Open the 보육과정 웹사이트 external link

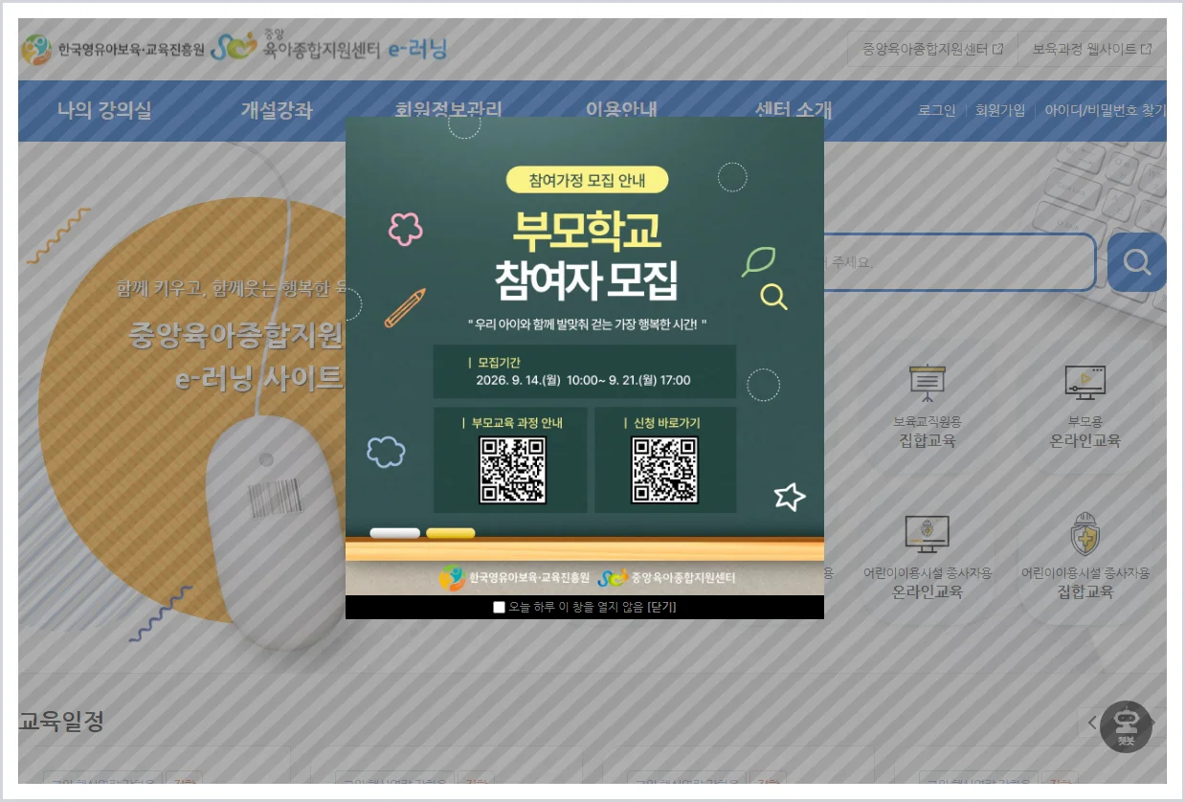(1091, 49)
